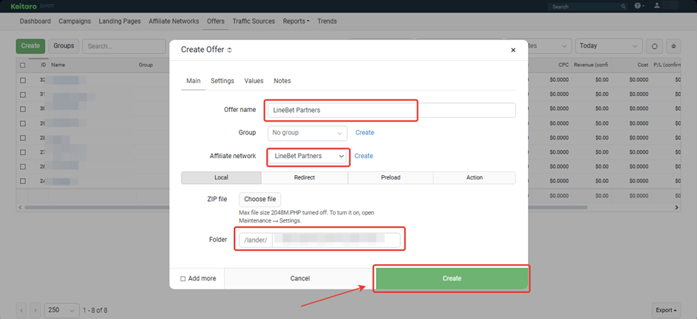Open Campaigns in the navigation
The width and height of the screenshot is (697, 319).
[x=75, y=21]
